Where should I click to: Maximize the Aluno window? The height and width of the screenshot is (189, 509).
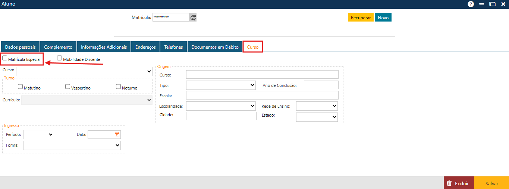tap(492, 4)
